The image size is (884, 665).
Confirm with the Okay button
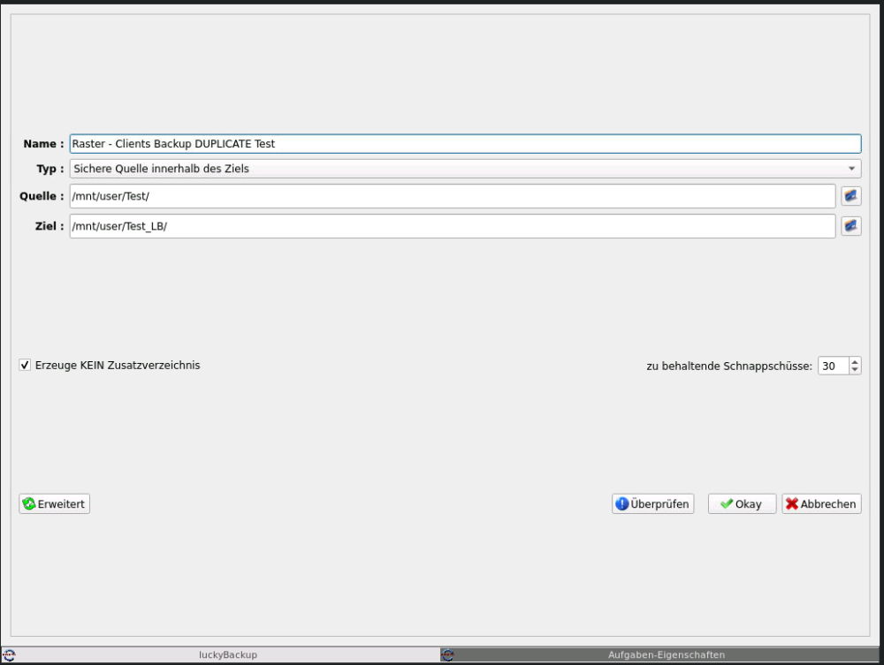[x=742, y=503]
